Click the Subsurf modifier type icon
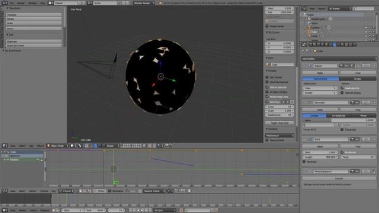The image size is (379, 213). click(310, 66)
